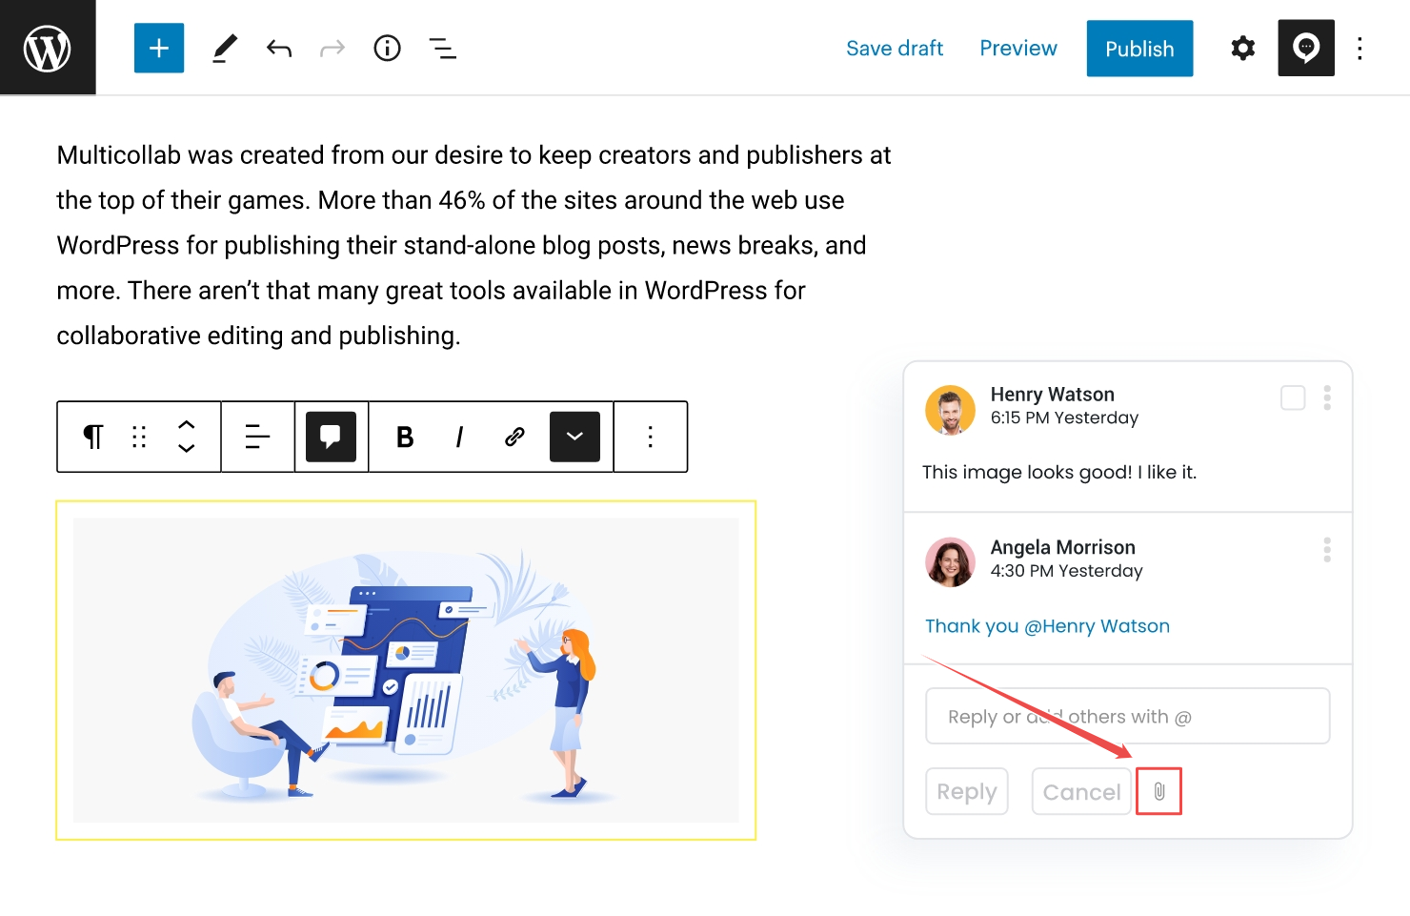Open the Multicollab comments panel icon
The height and width of the screenshot is (916, 1410).
coord(1306,48)
